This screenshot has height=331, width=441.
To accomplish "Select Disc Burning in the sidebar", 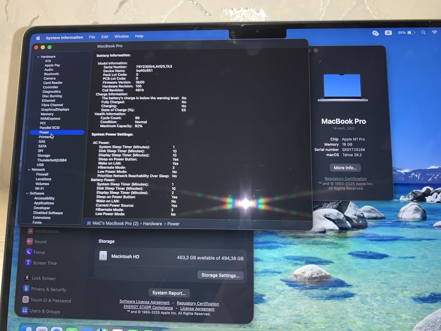I will 52,96.
